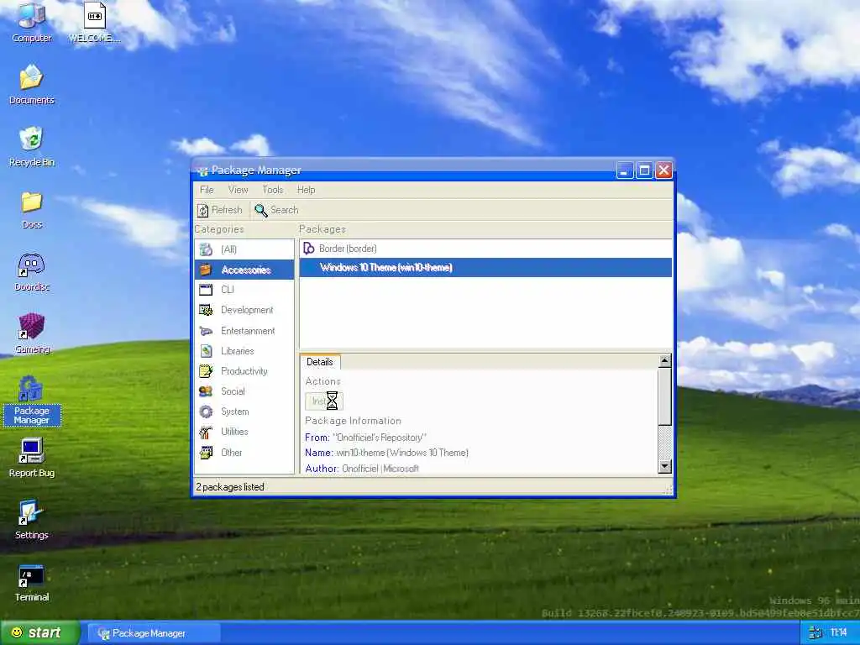Open the View menu
Viewport: 860px width, 645px height.
tap(238, 190)
